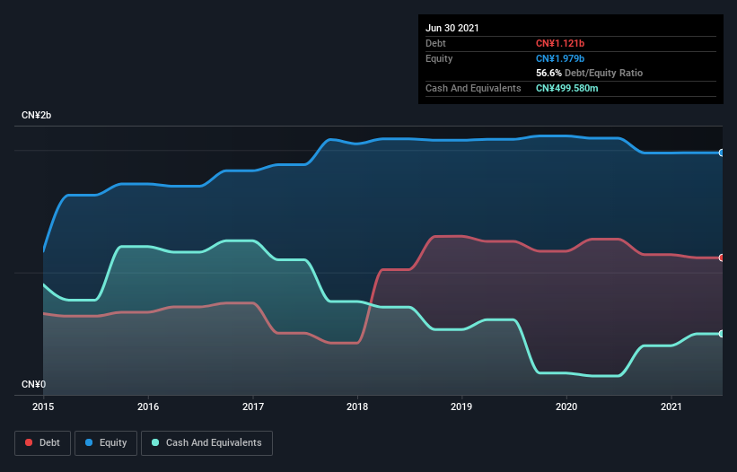The height and width of the screenshot is (472, 737).
Task: Click the blue Equity endpoint marker
Action: (x=722, y=153)
